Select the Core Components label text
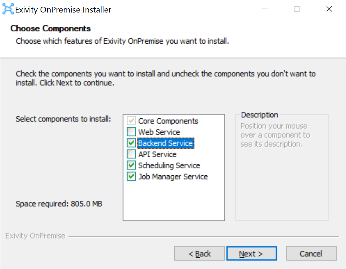The width and height of the screenshot is (346, 269). [x=168, y=121]
